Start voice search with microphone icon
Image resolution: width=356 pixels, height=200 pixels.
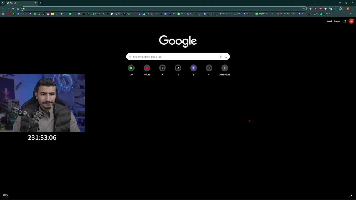coord(221,57)
